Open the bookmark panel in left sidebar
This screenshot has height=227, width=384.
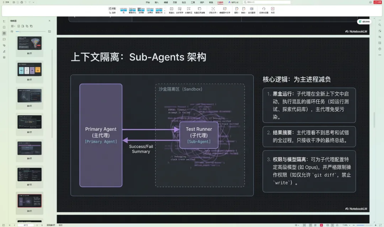pos(4,27)
